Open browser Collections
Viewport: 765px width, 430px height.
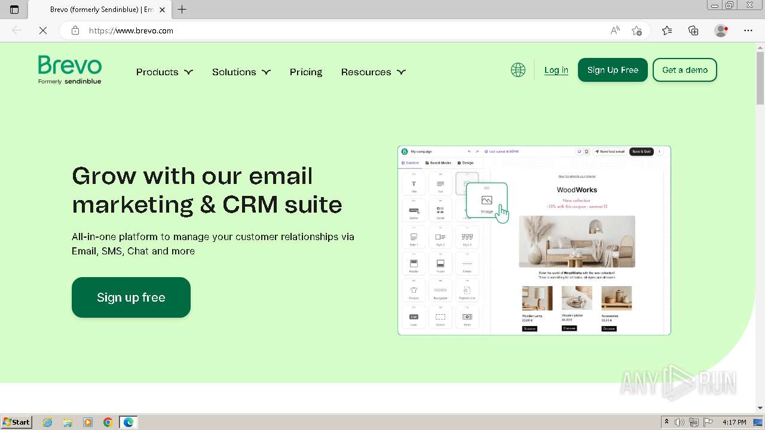[x=693, y=30]
